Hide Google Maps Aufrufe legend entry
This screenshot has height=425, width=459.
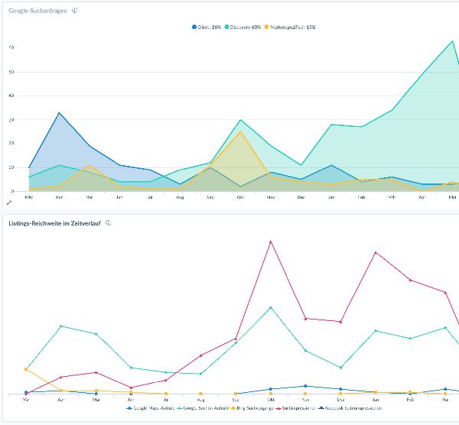(152, 408)
